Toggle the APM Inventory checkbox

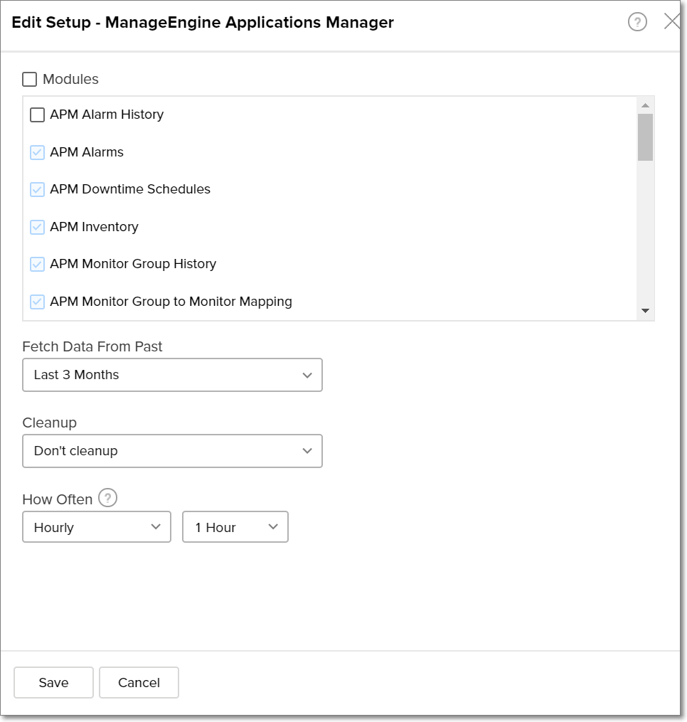(38, 227)
